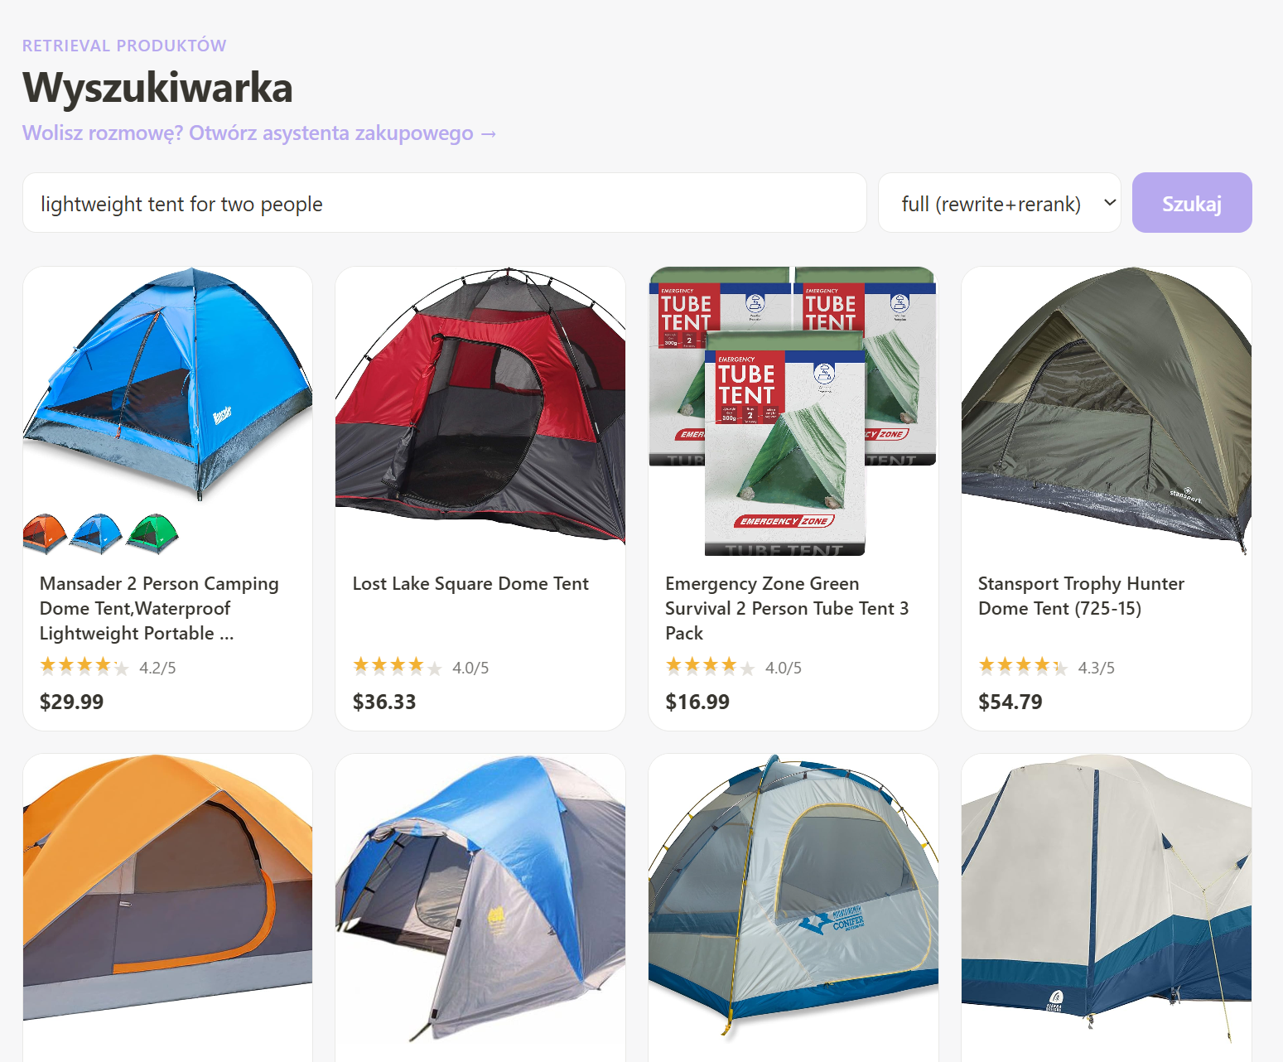
Task: Select the orange tent color variant
Action: (45, 533)
